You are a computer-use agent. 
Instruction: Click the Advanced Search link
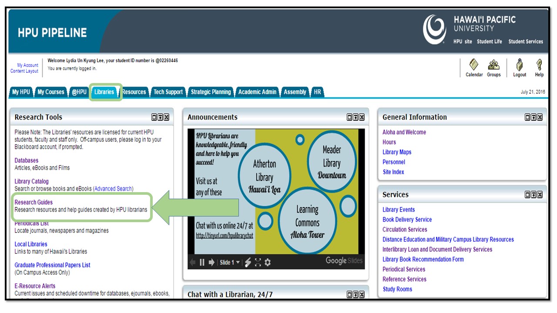pos(113,189)
